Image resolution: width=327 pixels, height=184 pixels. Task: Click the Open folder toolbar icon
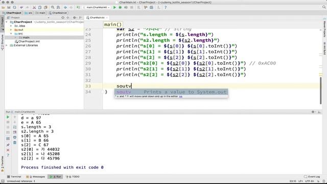[3, 7]
